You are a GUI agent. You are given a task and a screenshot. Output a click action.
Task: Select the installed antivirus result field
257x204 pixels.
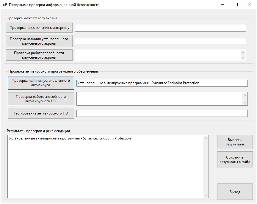tap(162, 83)
